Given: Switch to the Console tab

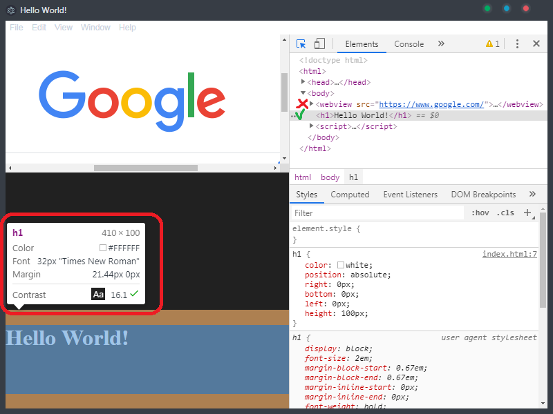Looking at the screenshot, I should click(x=408, y=43).
